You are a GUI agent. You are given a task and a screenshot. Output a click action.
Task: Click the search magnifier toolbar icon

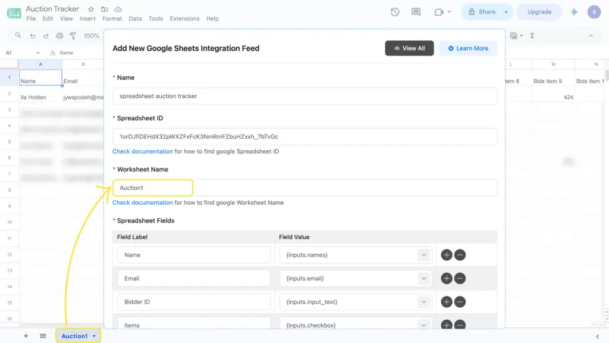pos(18,35)
